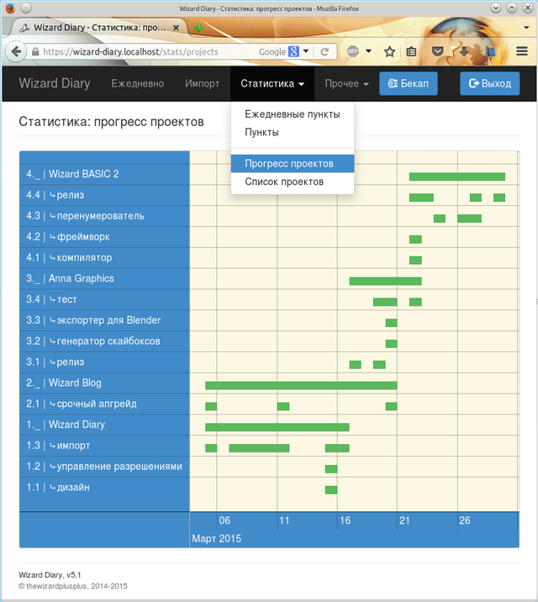Image resolution: width=538 pixels, height=602 pixels.
Task: Click the 06 date axis label
Action: (224, 520)
